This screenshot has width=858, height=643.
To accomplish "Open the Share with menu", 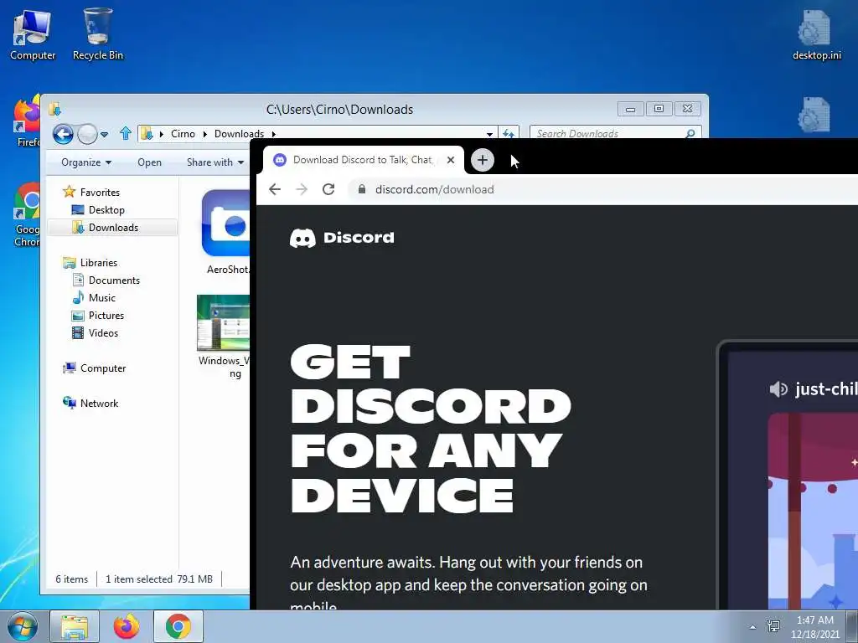I will click(x=215, y=162).
